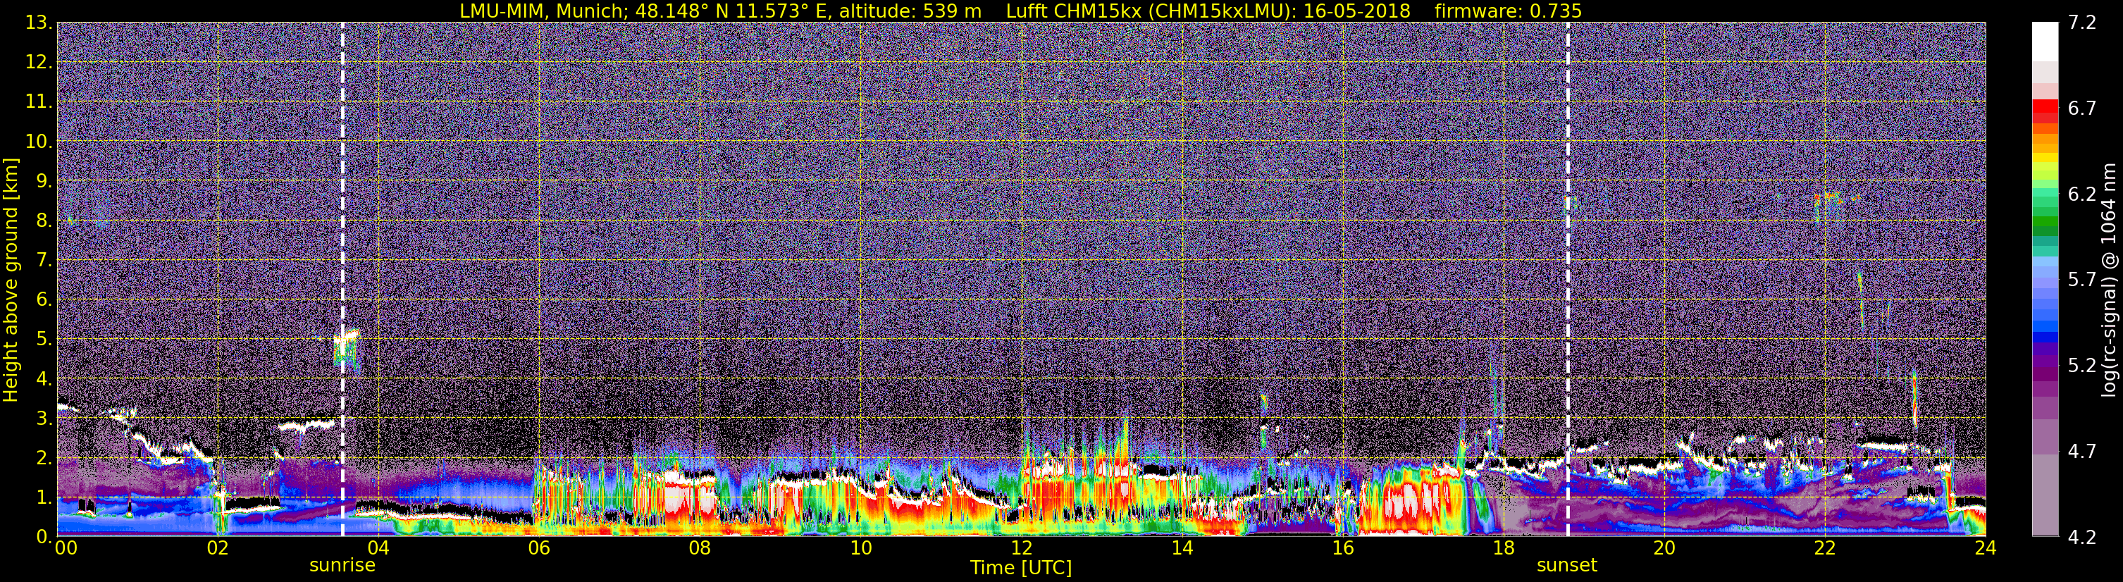
Task: Pick the pale mauve segment at colorbar bottom
Action: click(x=2045, y=495)
